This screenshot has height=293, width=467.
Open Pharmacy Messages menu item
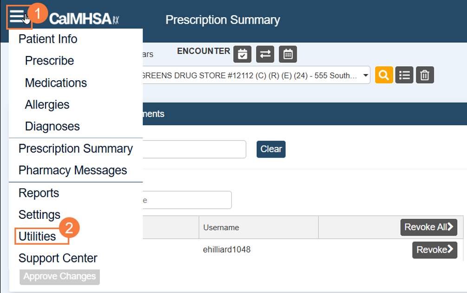72,170
